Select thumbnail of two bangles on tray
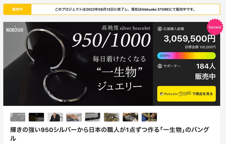 [x=93, y=117]
